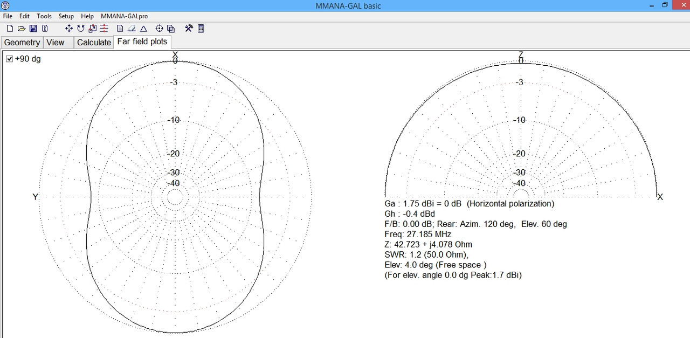
Task: Switch to the Geometry tab
Action: (22, 43)
